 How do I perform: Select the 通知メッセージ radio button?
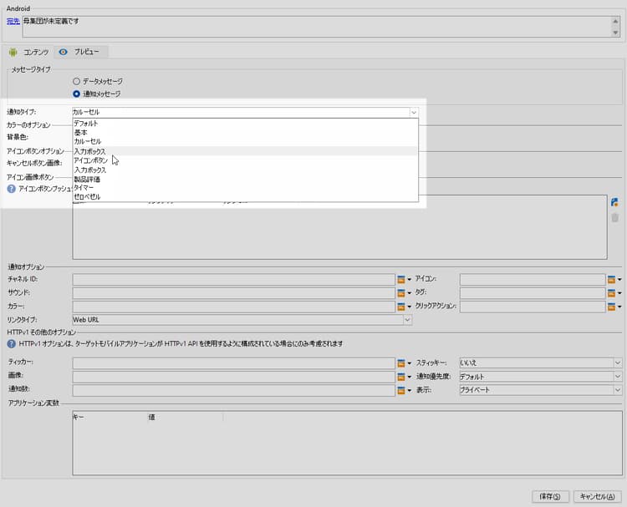76,94
